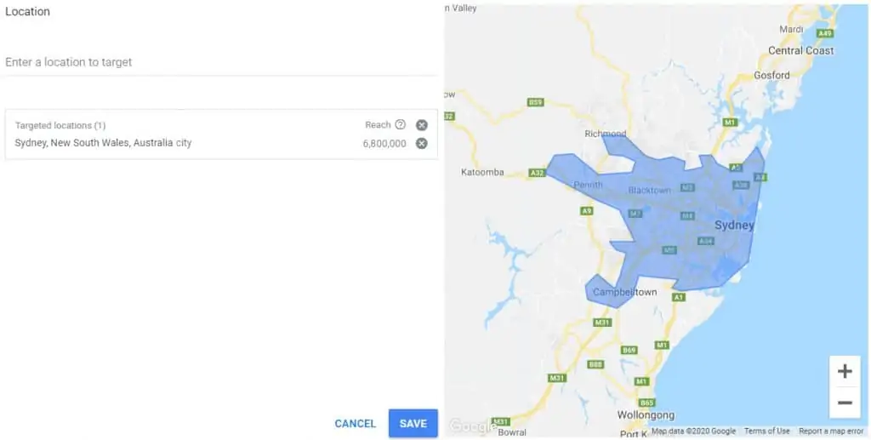Zoom out on the map with minus

845,403
